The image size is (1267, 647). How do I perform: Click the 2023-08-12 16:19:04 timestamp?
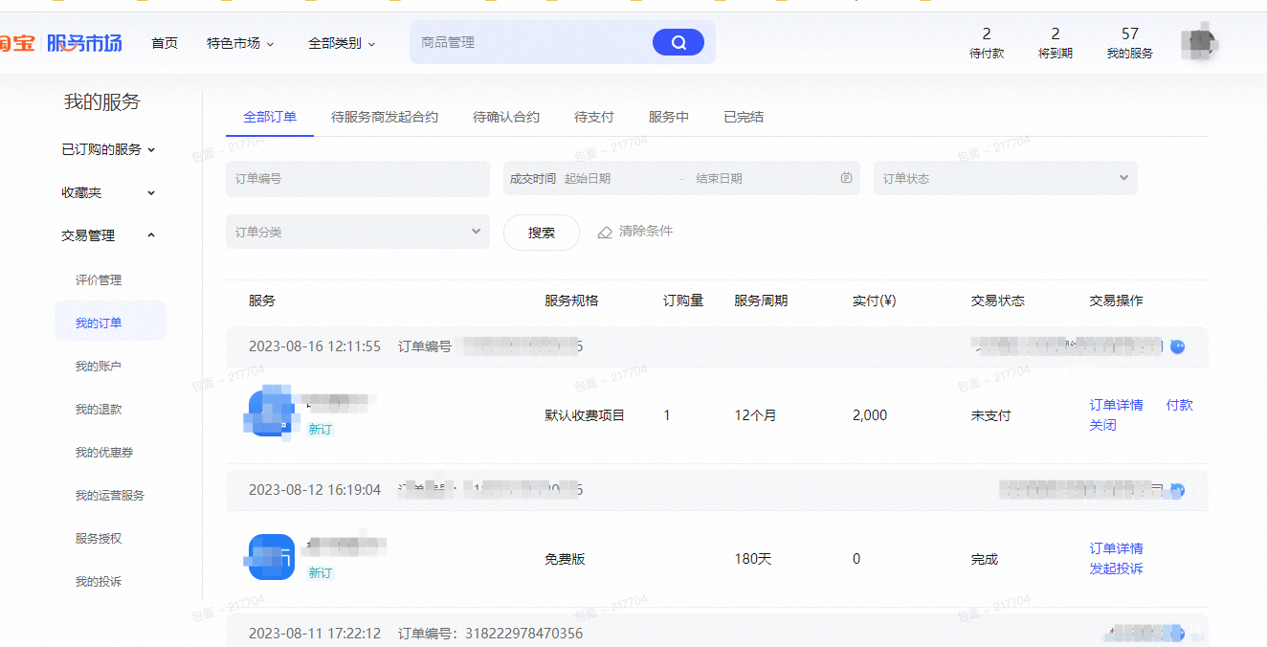coord(315,490)
